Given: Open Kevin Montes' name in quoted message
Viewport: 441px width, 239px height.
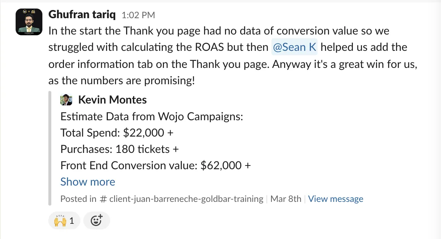Looking at the screenshot, I should click(x=113, y=100).
